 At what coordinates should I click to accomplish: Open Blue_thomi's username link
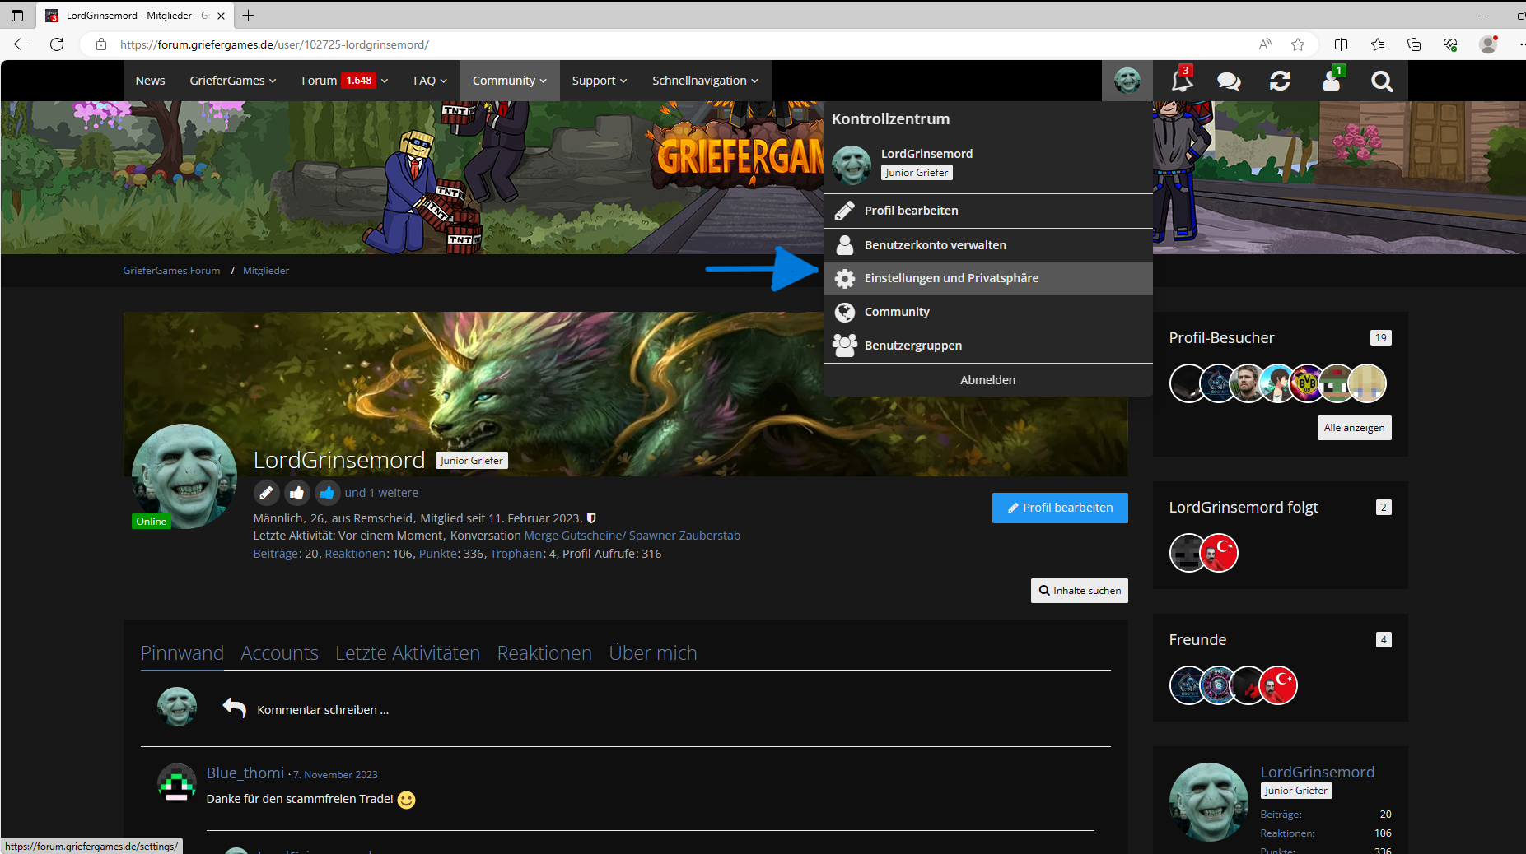[x=245, y=773]
